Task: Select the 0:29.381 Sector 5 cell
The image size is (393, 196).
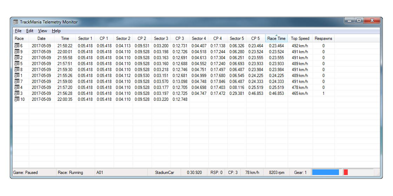Action: coord(237,93)
